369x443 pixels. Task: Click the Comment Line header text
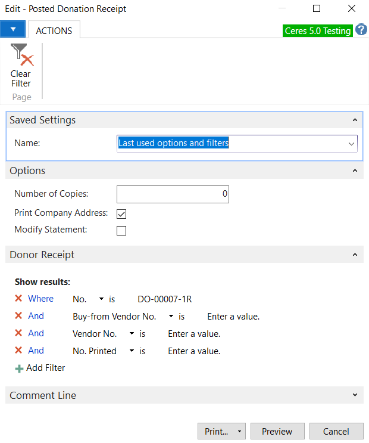click(x=43, y=395)
